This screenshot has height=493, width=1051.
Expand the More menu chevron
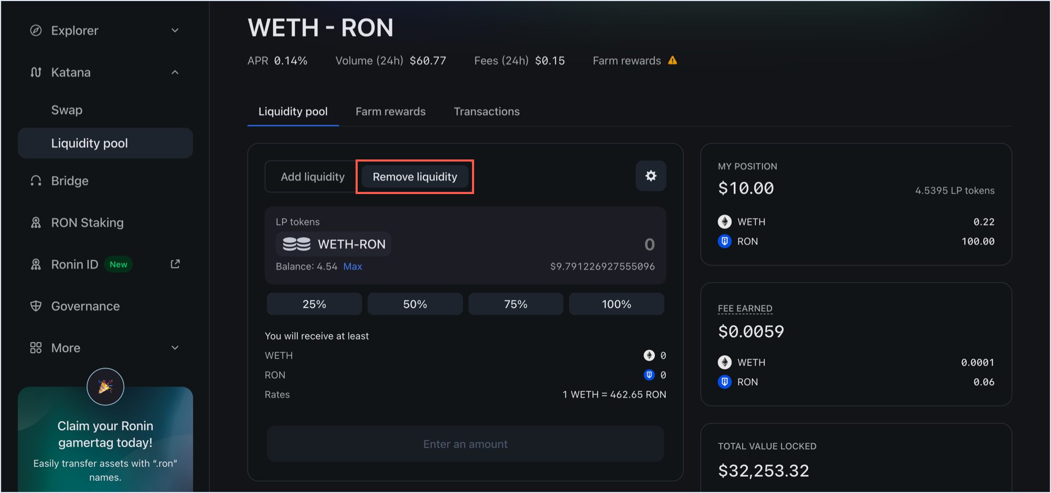tap(175, 348)
